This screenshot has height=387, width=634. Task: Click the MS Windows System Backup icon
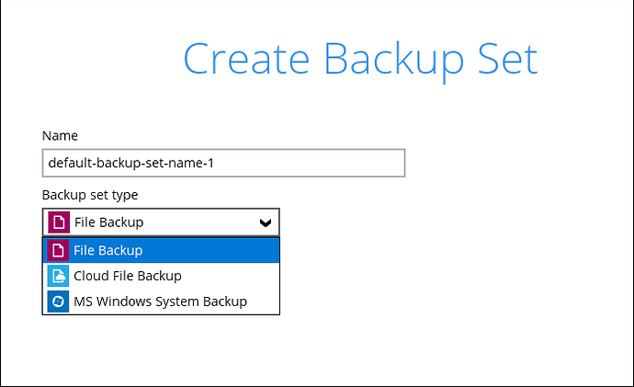coord(58,302)
